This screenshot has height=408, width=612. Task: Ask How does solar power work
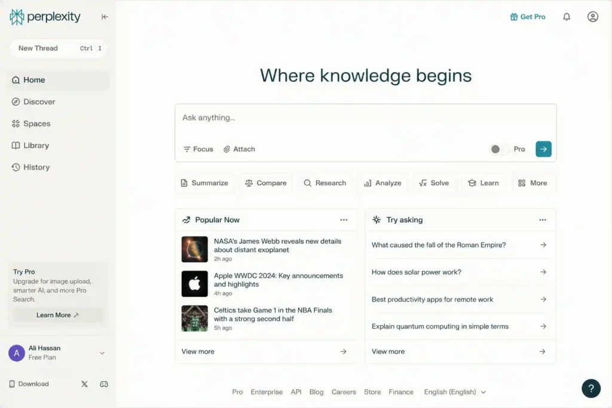pos(417,272)
